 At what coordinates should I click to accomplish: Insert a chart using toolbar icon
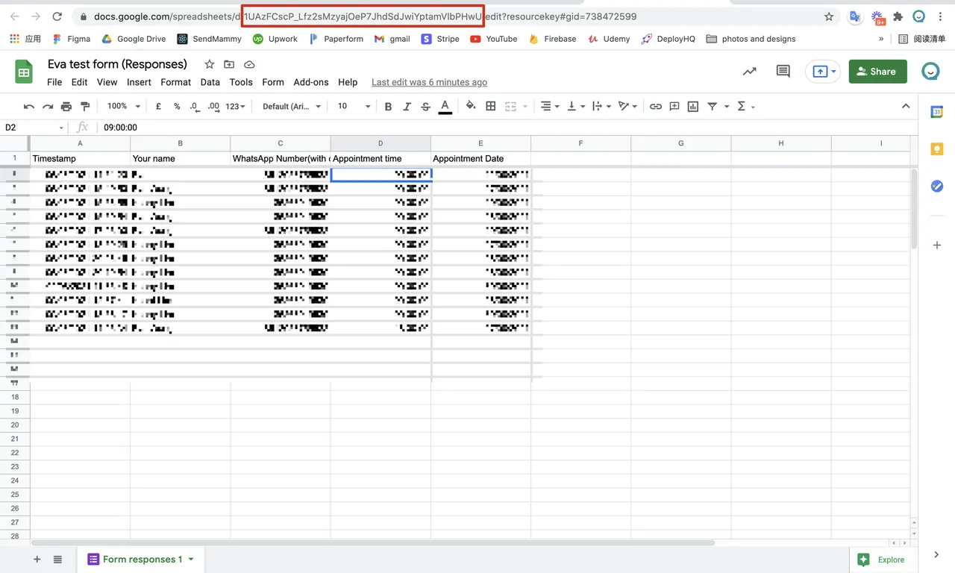tap(693, 107)
